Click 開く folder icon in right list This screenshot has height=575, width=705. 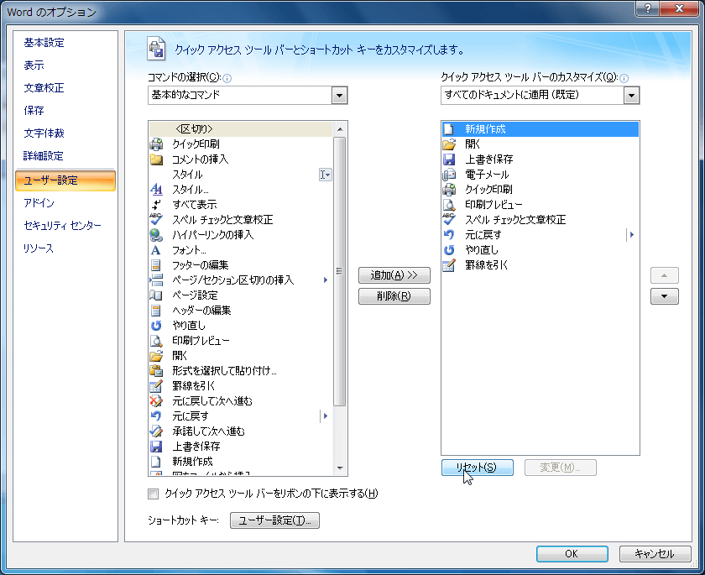click(449, 144)
